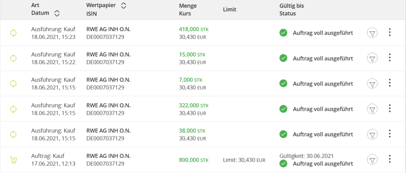The width and height of the screenshot is (406, 173).
Task: Click the green checkmark beside the 800,000 STK order status
Action: tap(283, 163)
